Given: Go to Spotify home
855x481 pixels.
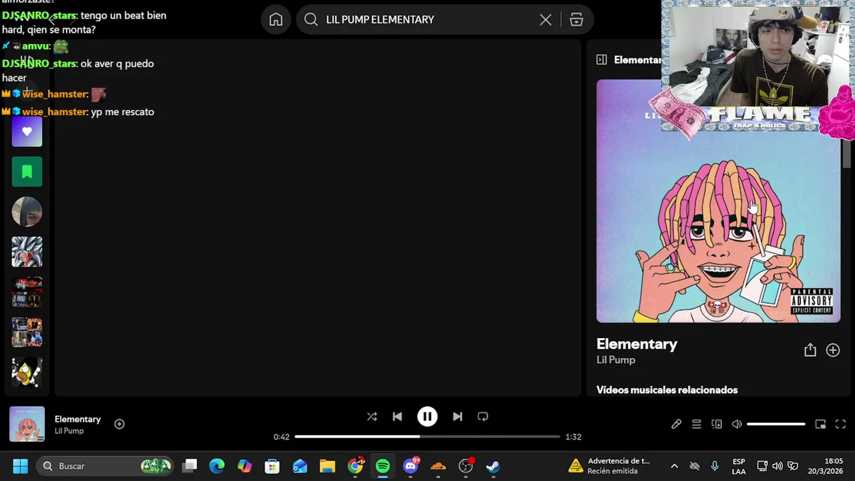Looking at the screenshot, I should tap(276, 19).
